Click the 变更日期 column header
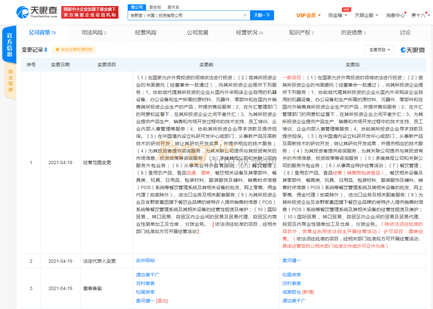 click(x=60, y=65)
